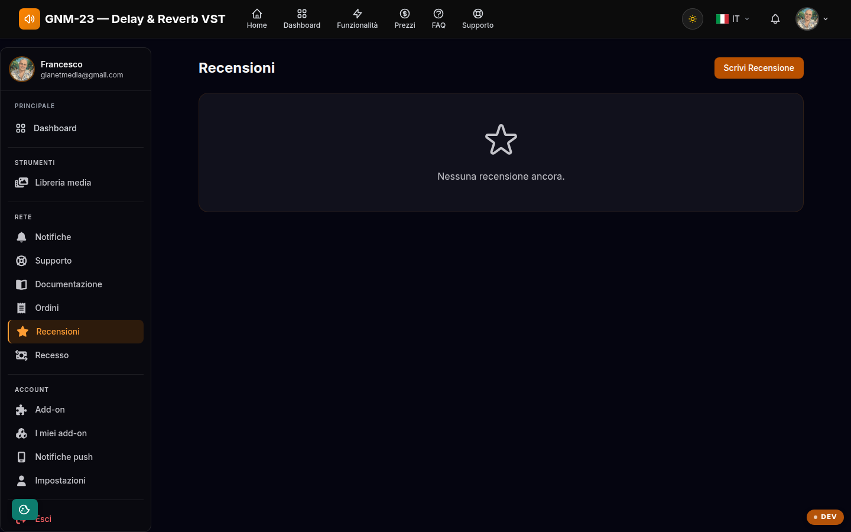Open Notifiche label in the sidebar

pos(53,237)
